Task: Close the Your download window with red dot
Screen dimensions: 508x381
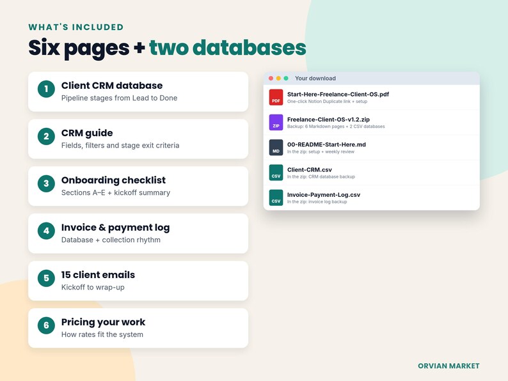Action: click(x=271, y=79)
